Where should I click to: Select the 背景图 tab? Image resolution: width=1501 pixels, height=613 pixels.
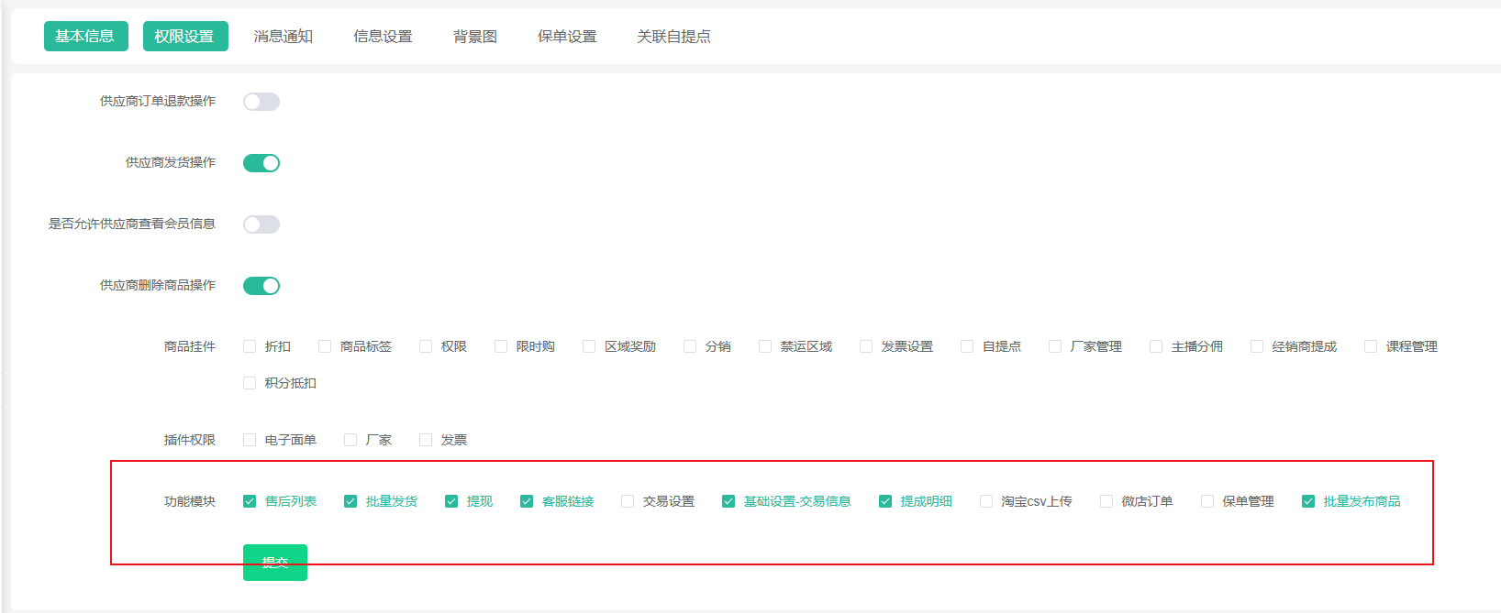coord(474,36)
